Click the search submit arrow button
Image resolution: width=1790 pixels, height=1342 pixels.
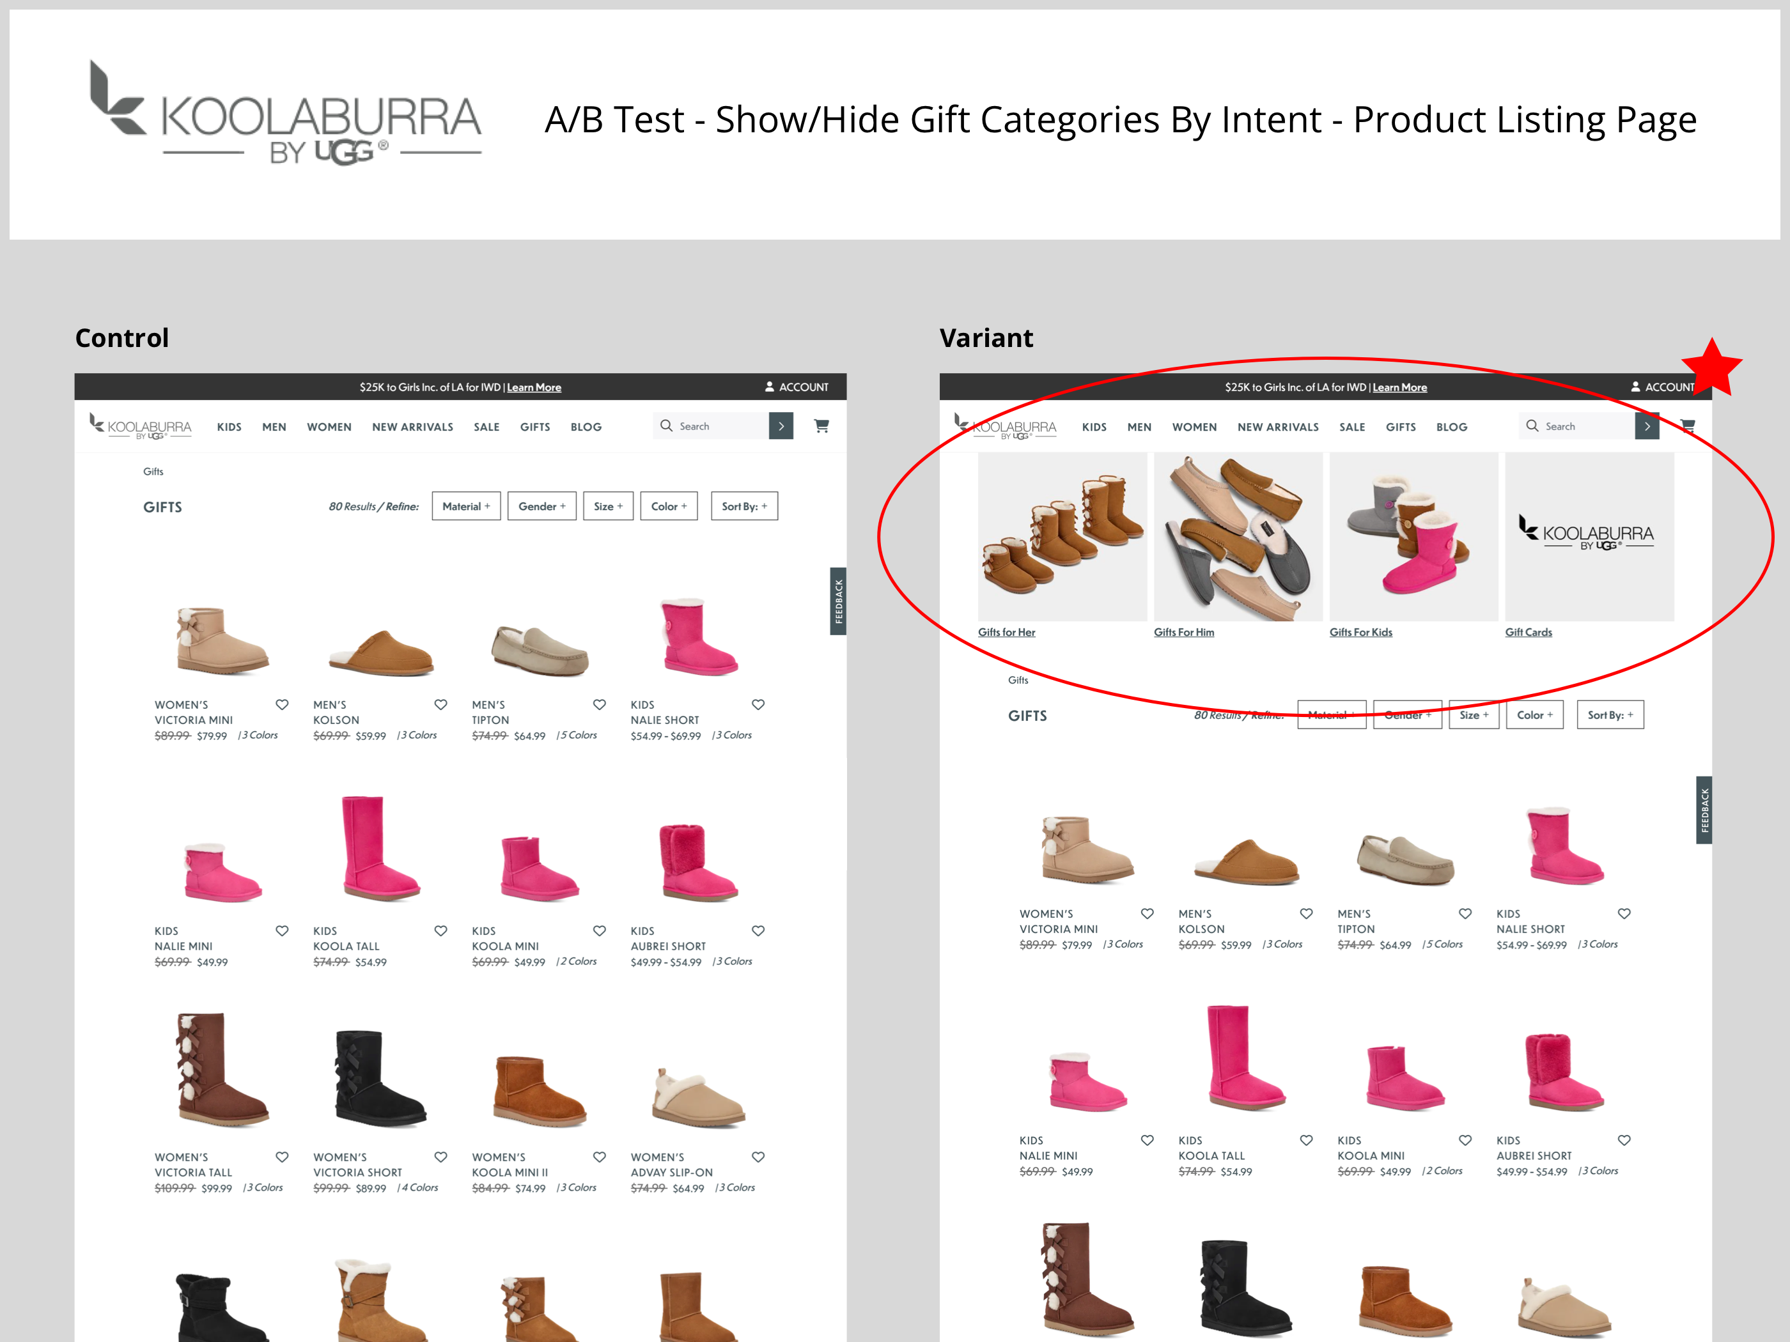coord(781,426)
